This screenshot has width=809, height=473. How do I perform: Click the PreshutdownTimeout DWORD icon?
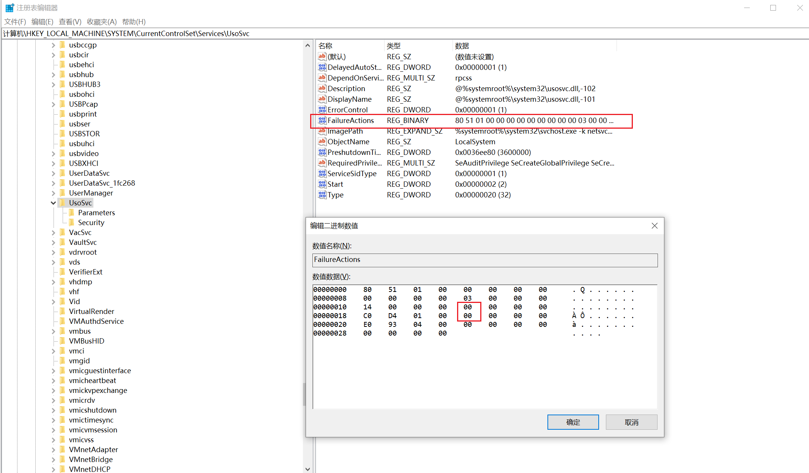click(322, 152)
